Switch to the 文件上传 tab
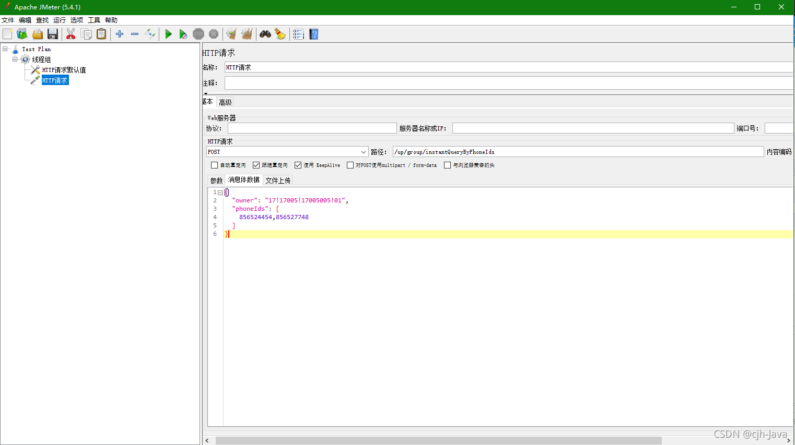 pyautogui.click(x=278, y=181)
